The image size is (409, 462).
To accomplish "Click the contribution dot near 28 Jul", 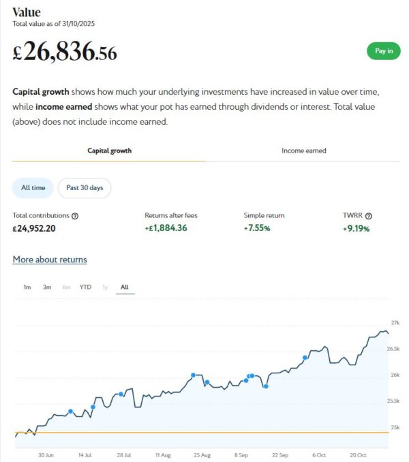I will (x=121, y=394).
